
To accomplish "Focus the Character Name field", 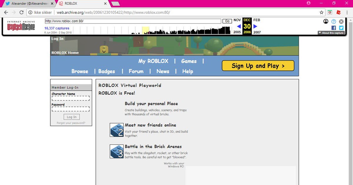I will tap(71, 98).
